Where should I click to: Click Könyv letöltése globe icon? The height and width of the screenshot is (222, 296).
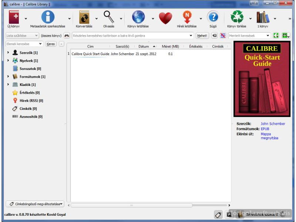coord(138,17)
